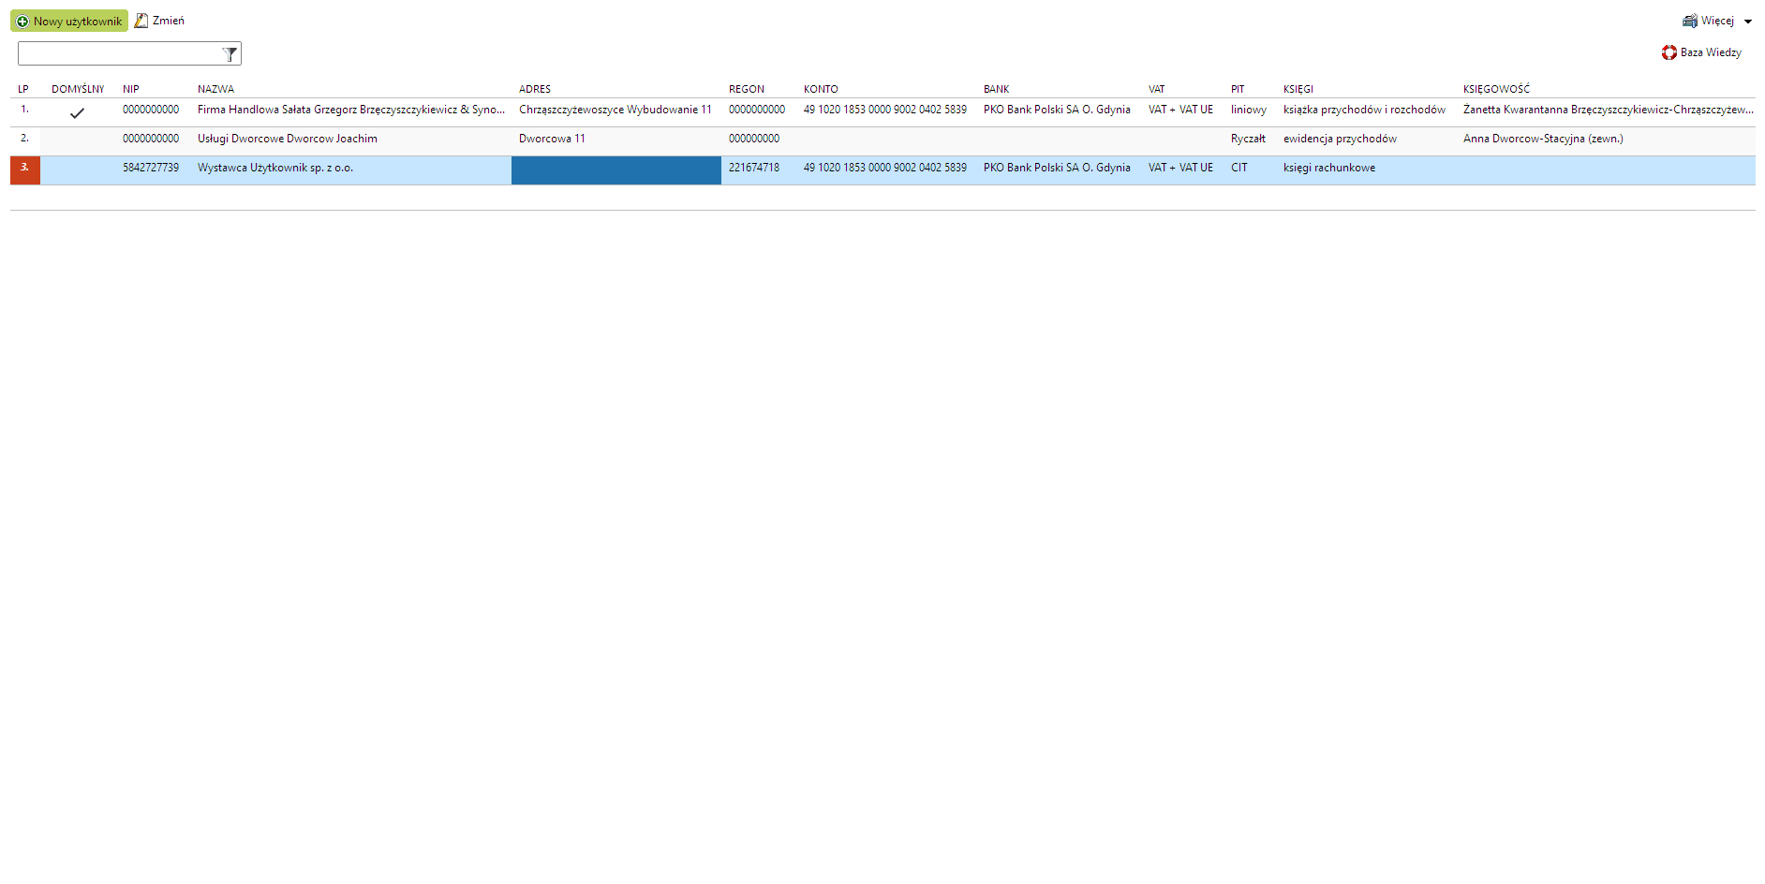Click the green plus icon for new user

coord(22,22)
